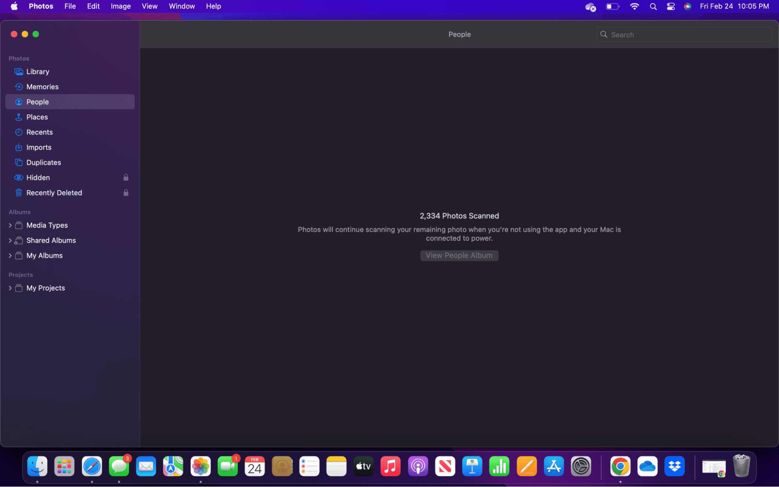
Task: Open the Trash in the Dock
Action: click(742, 466)
